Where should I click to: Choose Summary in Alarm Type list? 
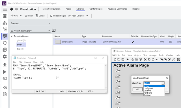tap(148, 95)
